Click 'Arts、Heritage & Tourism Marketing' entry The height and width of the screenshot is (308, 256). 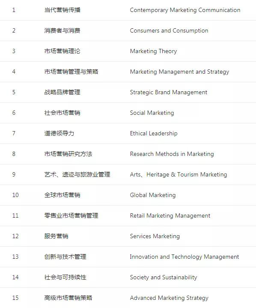[178, 175]
